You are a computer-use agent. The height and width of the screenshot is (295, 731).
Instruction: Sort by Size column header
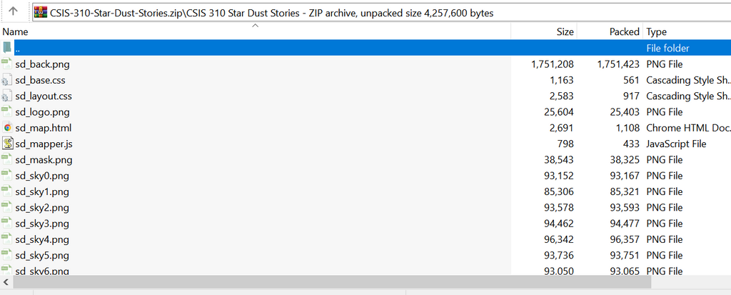tap(565, 32)
